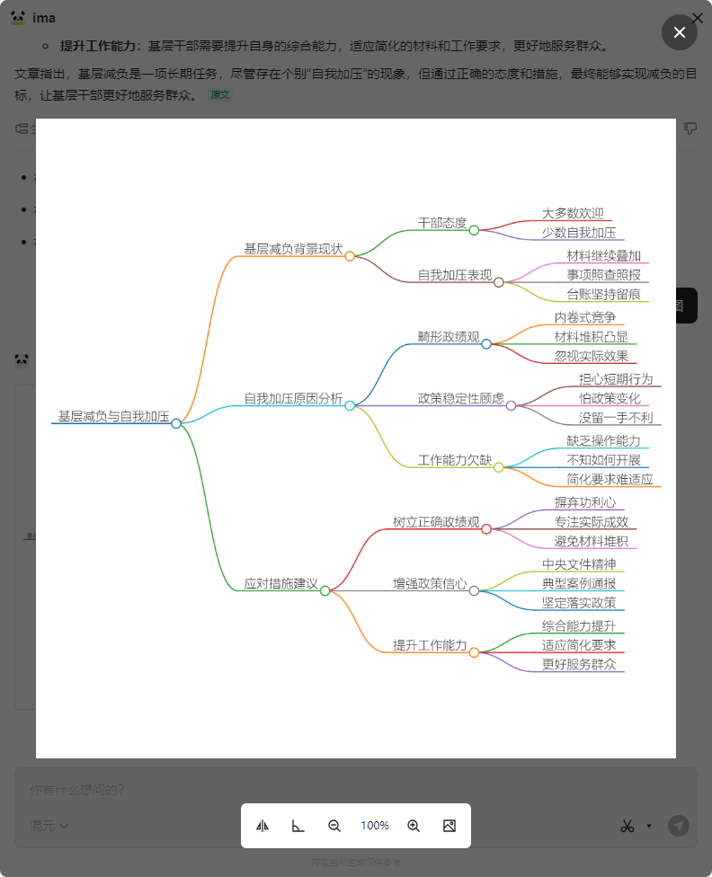Collapse the 基层减负背景现状 branch node circle
The height and width of the screenshot is (877, 712).
(x=350, y=256)
